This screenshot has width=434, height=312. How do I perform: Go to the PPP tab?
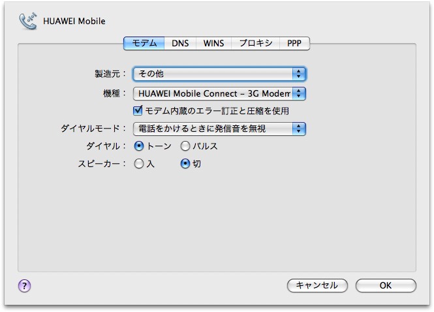pos(294,43)
